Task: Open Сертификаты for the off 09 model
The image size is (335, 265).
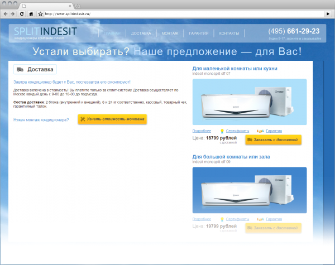Action: tap(238, 219)
